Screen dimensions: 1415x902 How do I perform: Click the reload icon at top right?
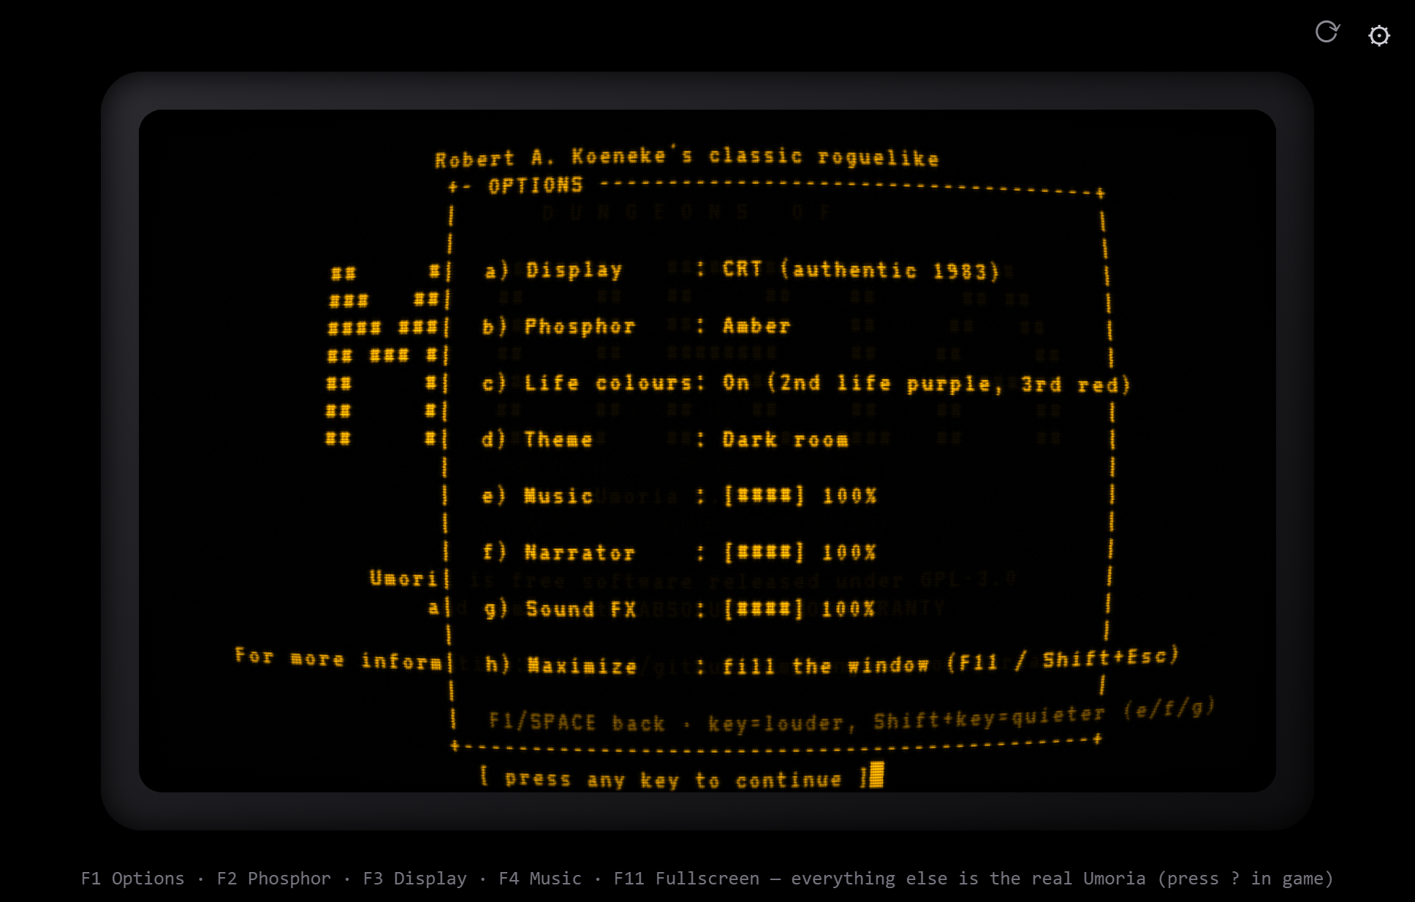(x=1327, y=31)
